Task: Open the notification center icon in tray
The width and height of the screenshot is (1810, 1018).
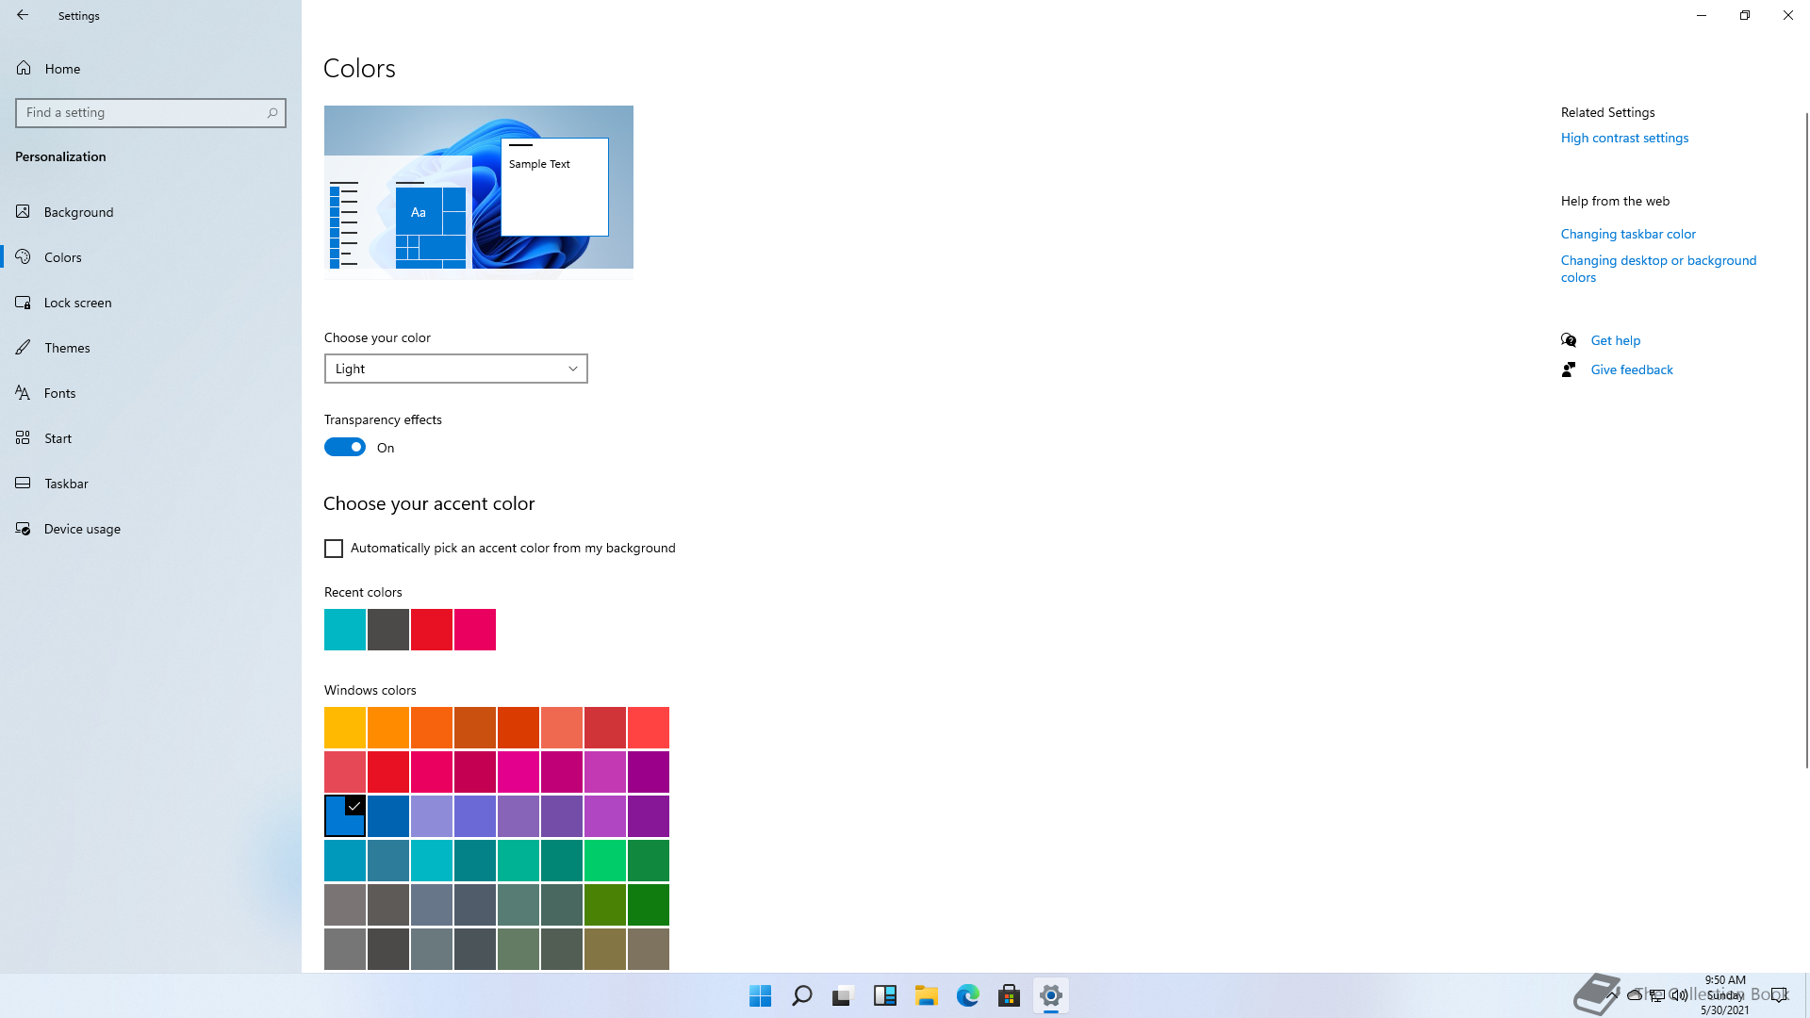Action: pyautogui.click(x=1779, y=995)
